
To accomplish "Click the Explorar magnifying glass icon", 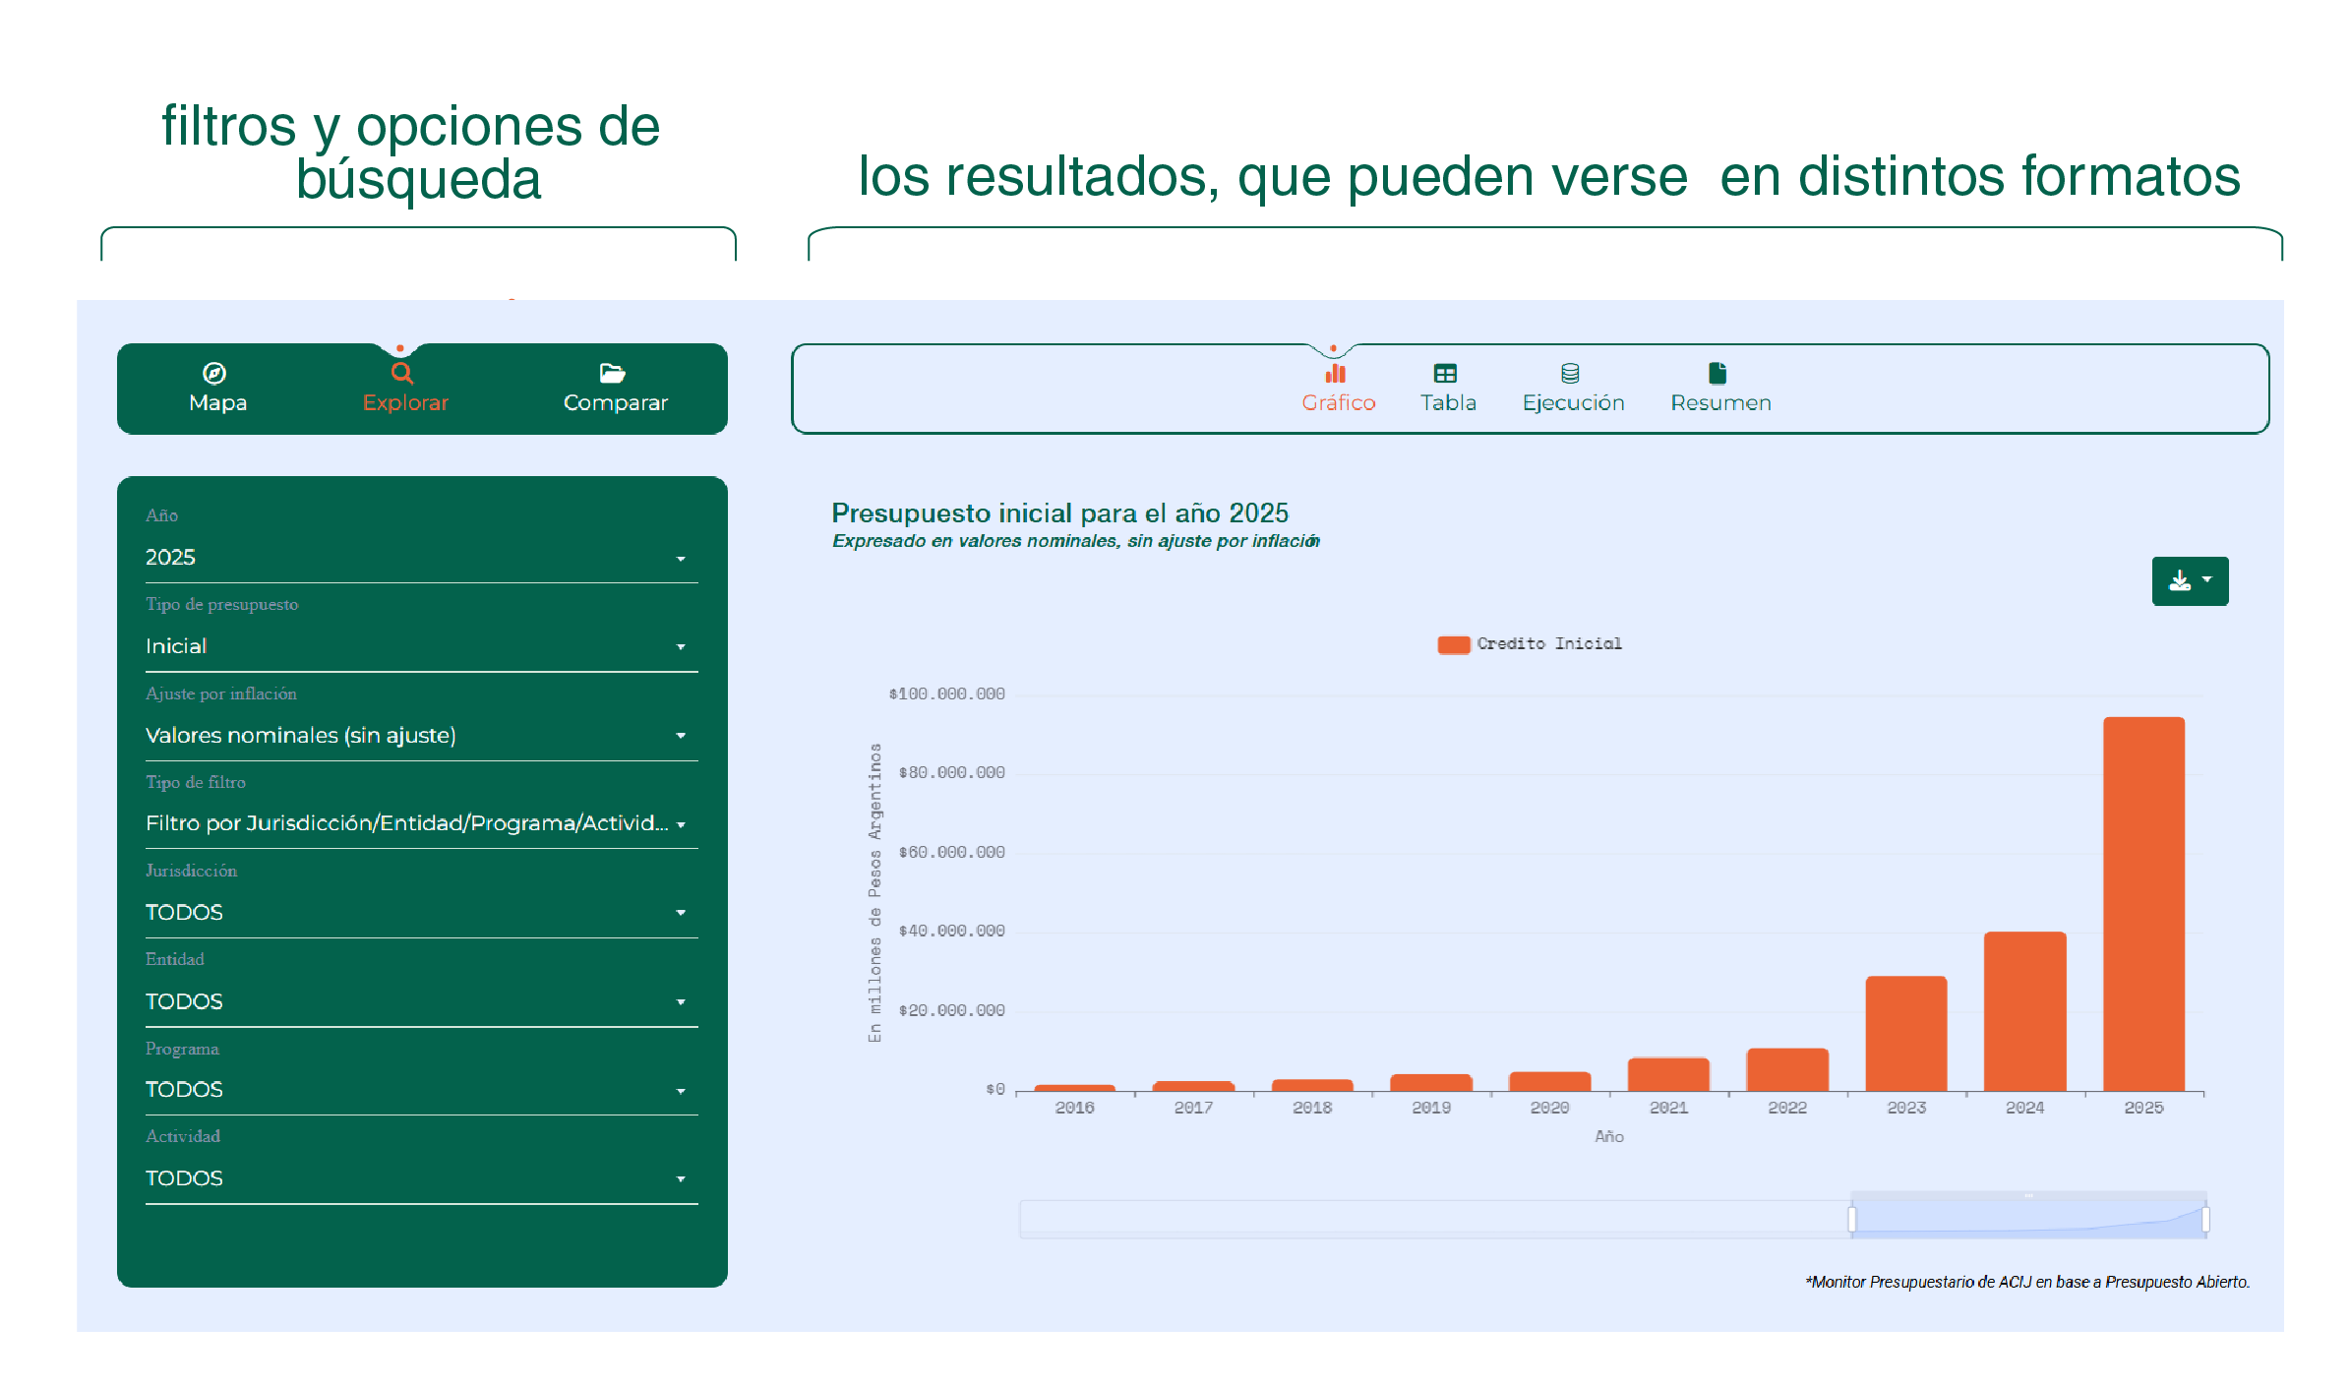I will click(x=403, y=372).
